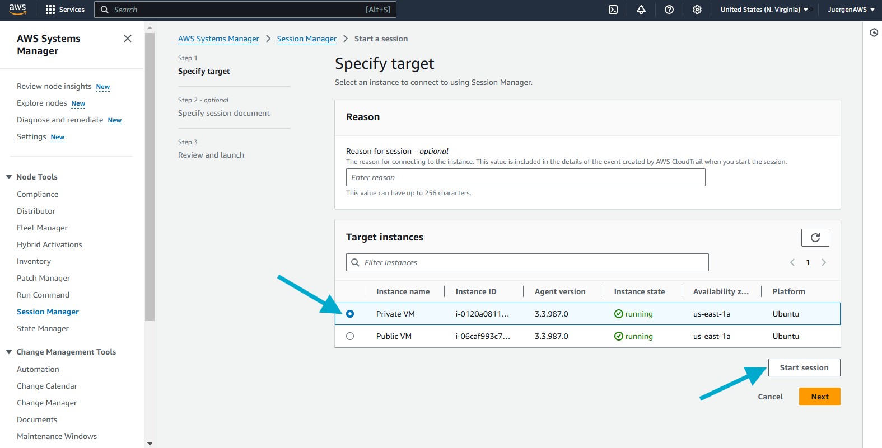The height and width of the screenshot is (448, 882).
Task: Open the CloudShell terminal icon
Action: pyautogui.click(x=613, y=10)
